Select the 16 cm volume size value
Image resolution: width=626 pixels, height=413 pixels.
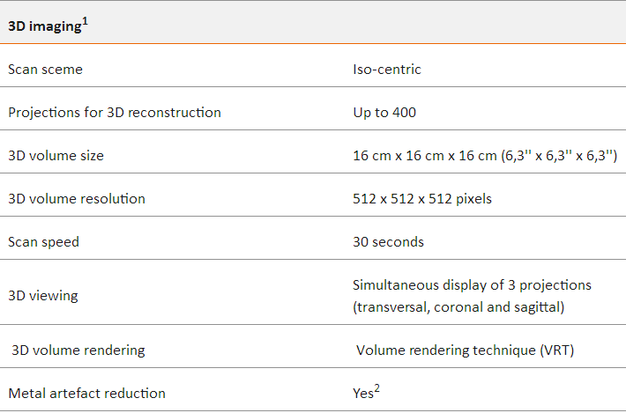[483, 156]
